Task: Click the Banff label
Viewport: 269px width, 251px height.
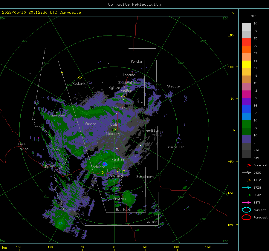Action: [x=49, y=166]
